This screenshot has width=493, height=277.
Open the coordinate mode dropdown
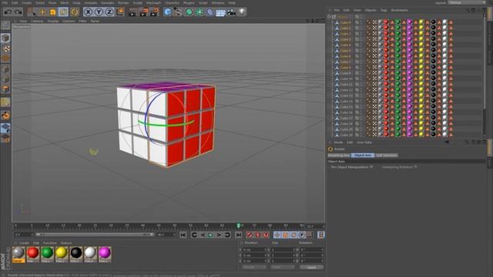(253, 267)
